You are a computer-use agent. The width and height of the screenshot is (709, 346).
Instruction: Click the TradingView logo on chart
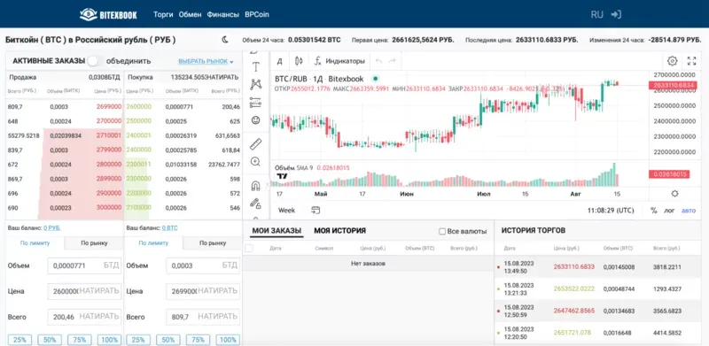[x=282, y=177]
